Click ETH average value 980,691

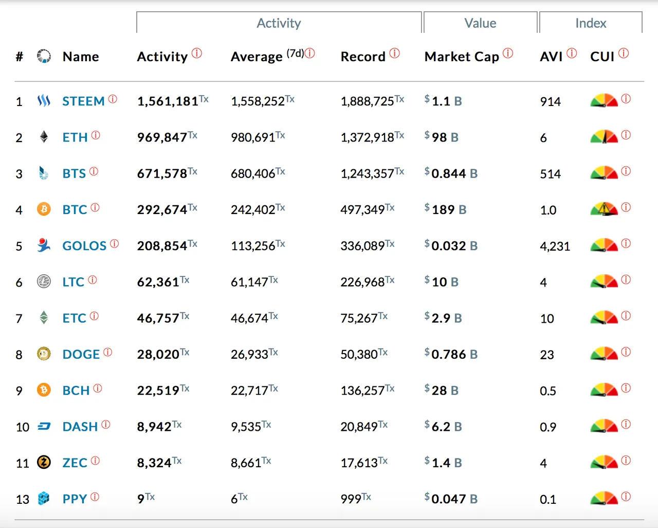[x=253, y=137]
